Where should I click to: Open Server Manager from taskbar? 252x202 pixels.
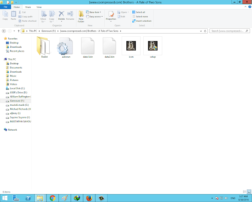click(x=16, y=198)
